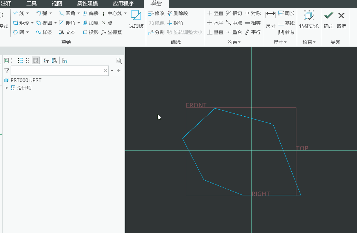Viewport: 357px width, 233px height.
Task: Clear the model tree search field
Action: [x=105, y=71]
